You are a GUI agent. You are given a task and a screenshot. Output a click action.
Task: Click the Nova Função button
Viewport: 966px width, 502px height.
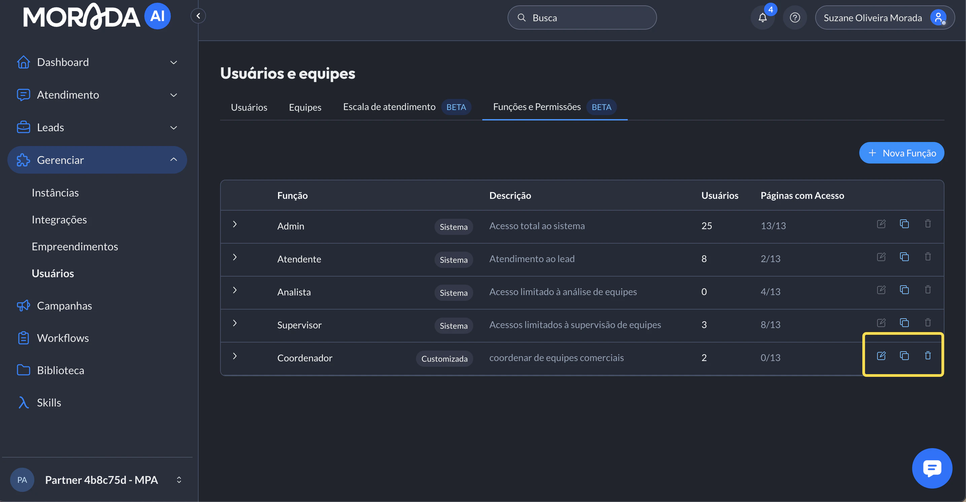[x=901, y=153]
